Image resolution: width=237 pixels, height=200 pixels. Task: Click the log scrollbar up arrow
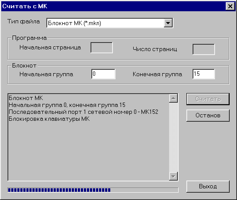173,99
